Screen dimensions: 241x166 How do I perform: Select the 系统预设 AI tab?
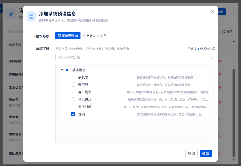pyautogui.click(x=68, y=36)
